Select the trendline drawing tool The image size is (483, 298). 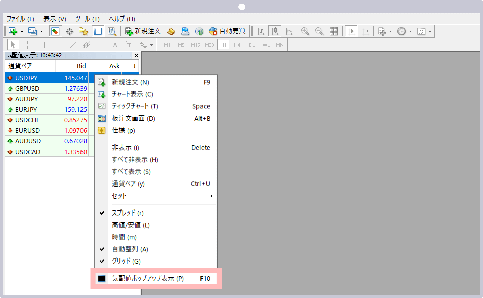click(x=73, y=45)
